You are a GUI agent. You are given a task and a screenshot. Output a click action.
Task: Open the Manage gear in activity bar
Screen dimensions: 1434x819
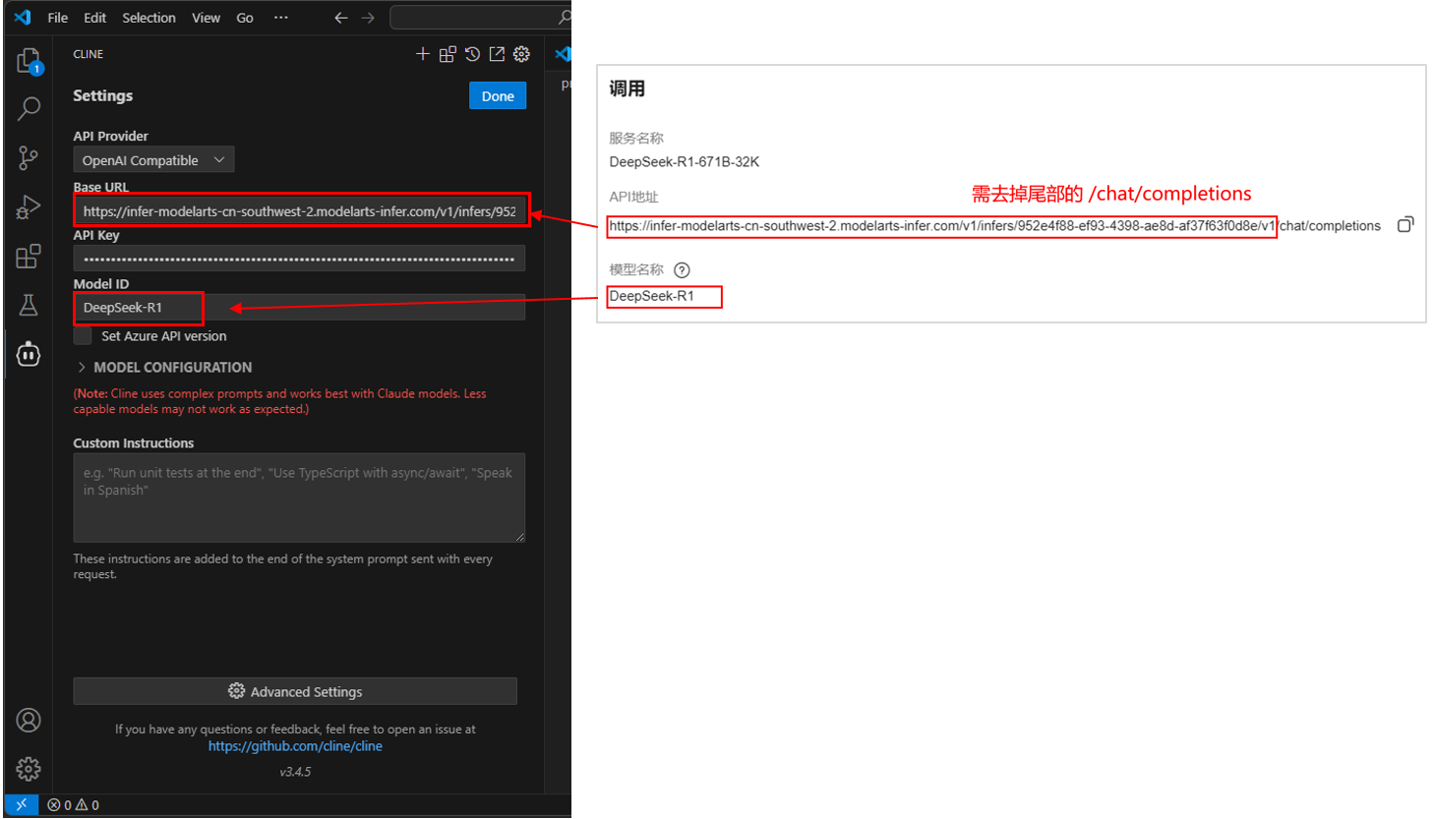[x=29, y=769]
